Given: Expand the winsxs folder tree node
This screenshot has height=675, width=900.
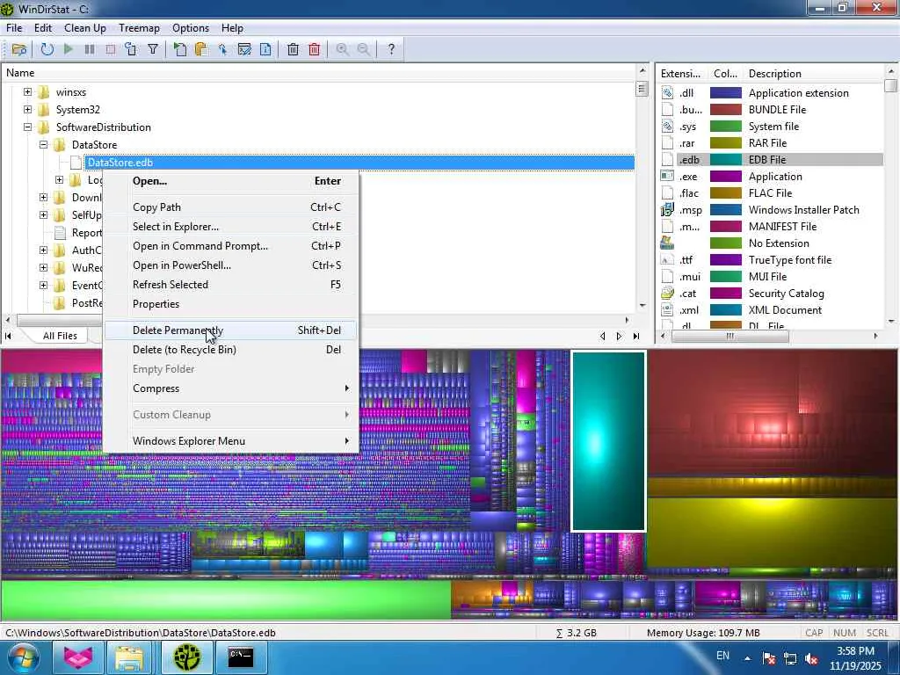Looking at the screenshot, I should [27, 92].
